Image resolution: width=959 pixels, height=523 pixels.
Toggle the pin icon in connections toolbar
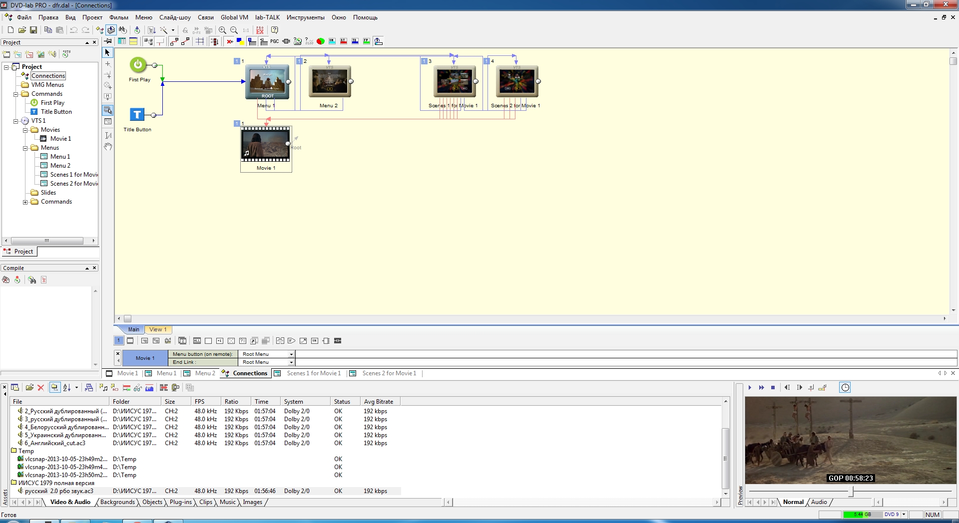click(108, 41)
